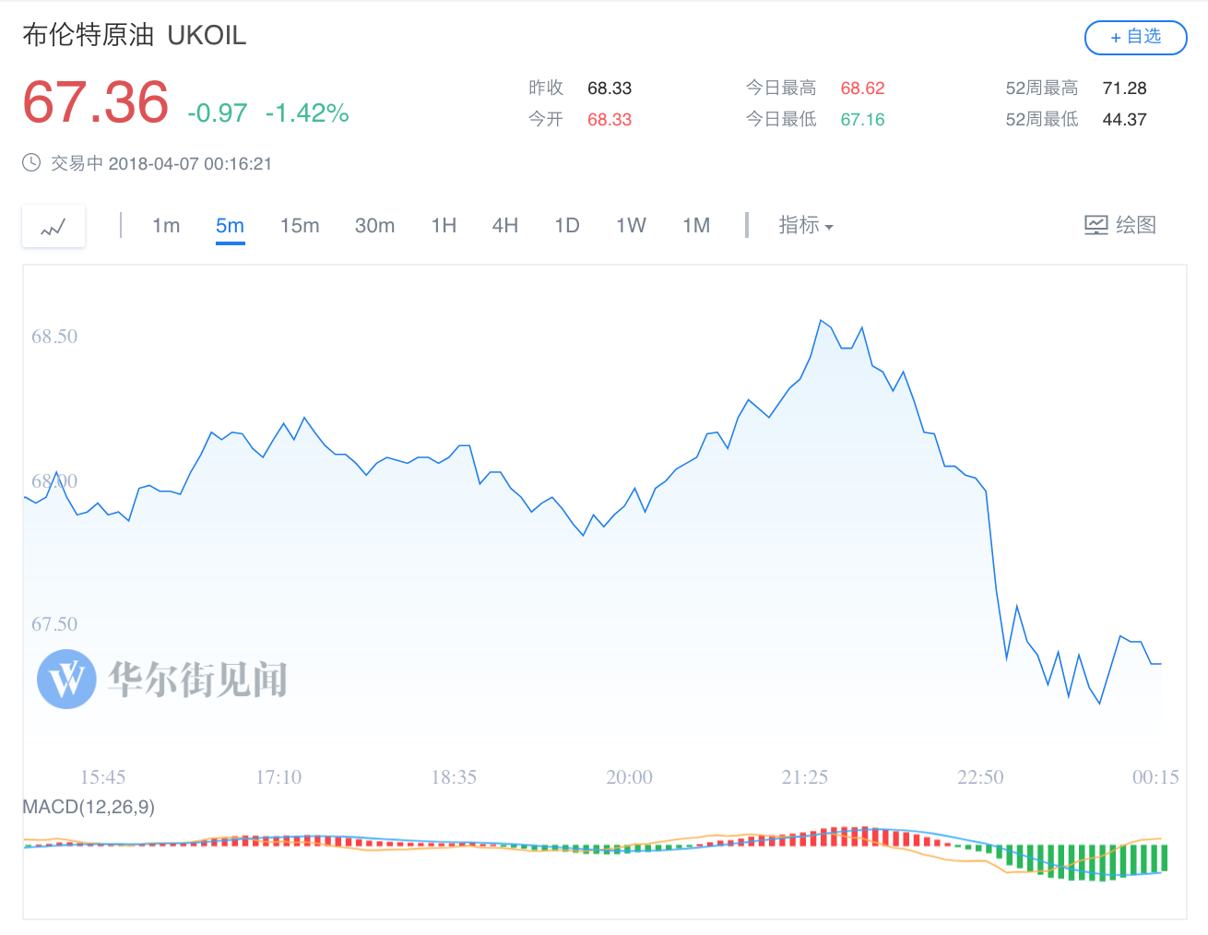Expand the 指标 indicators dropdown
The width and height of the screenshot is (1208, 935).
[x=805, y=225]
